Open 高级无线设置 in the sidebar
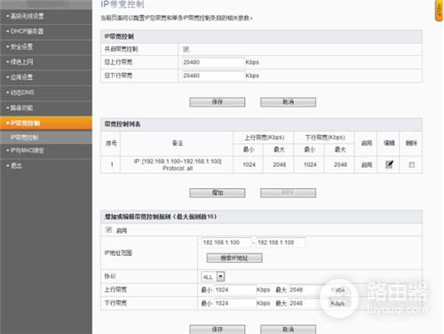The width and height of the screenshot is (444, 334). 27,16
